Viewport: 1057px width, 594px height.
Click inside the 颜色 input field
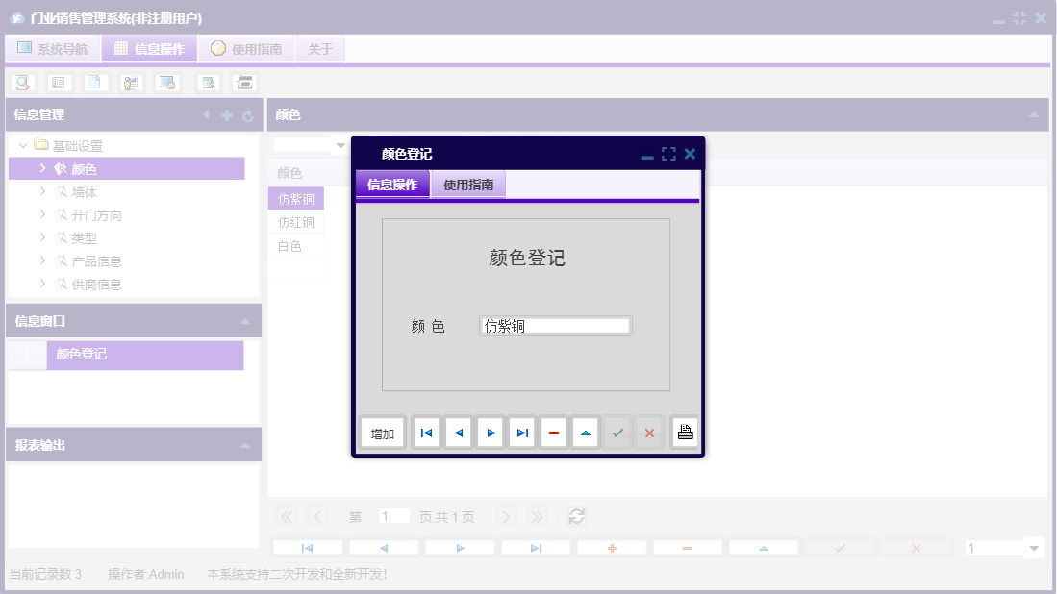(555, 325)
